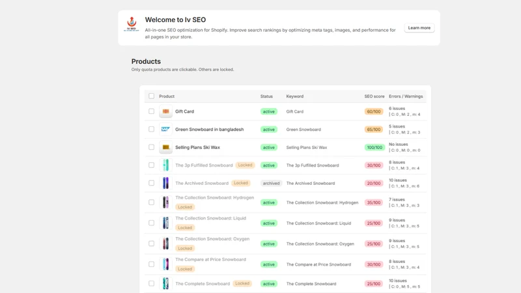Click the Selling Plans Ski Wax thumbnail
This screenshot has width=521, height=293.
(165, 147)
